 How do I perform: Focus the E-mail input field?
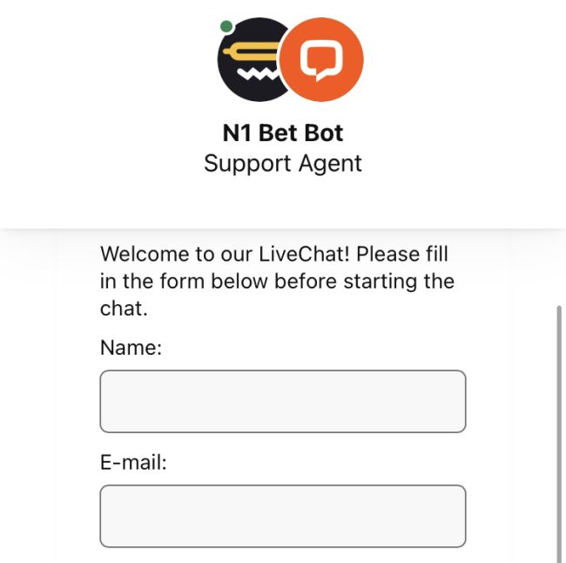[283, 516]
